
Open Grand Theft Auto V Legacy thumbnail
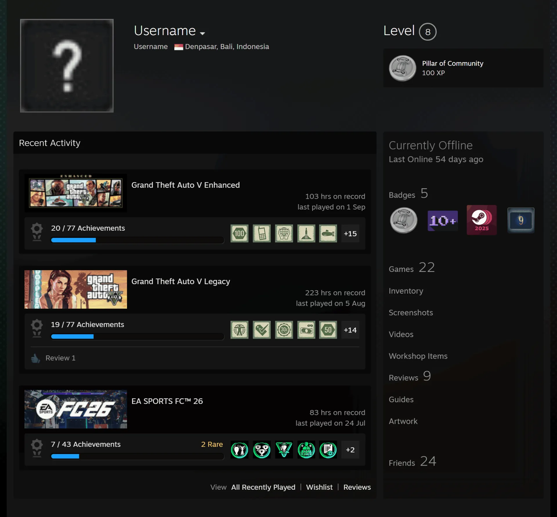[76, 289]
